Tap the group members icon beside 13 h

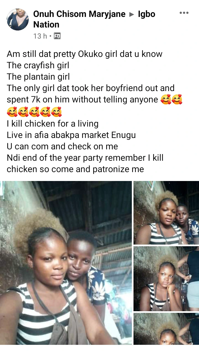click(x=57, y=36)
